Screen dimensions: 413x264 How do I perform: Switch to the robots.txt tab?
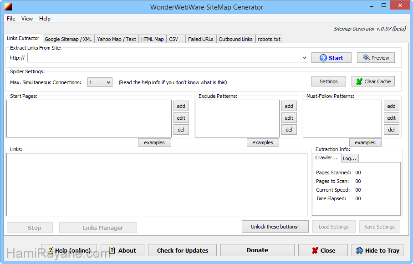[x=269, y=39]
